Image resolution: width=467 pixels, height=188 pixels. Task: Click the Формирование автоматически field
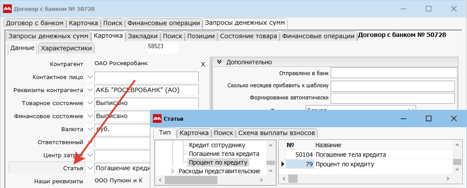(x=393, y=98)
